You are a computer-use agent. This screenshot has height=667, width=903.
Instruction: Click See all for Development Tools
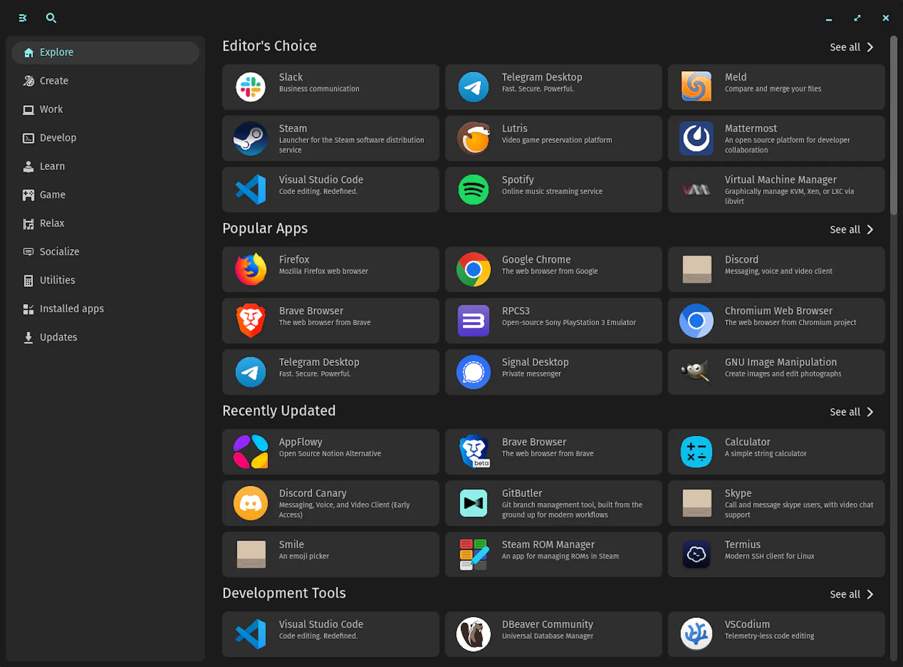point(852,594)
